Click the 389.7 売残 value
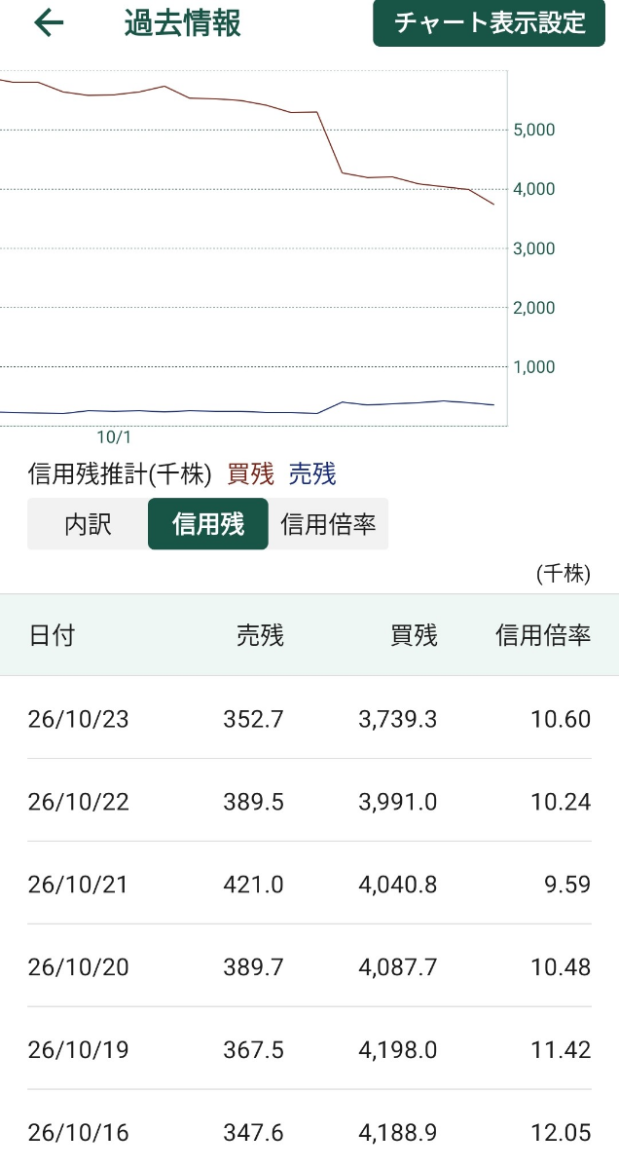This screenshot has width=619, height=1169. pos(253,967)
